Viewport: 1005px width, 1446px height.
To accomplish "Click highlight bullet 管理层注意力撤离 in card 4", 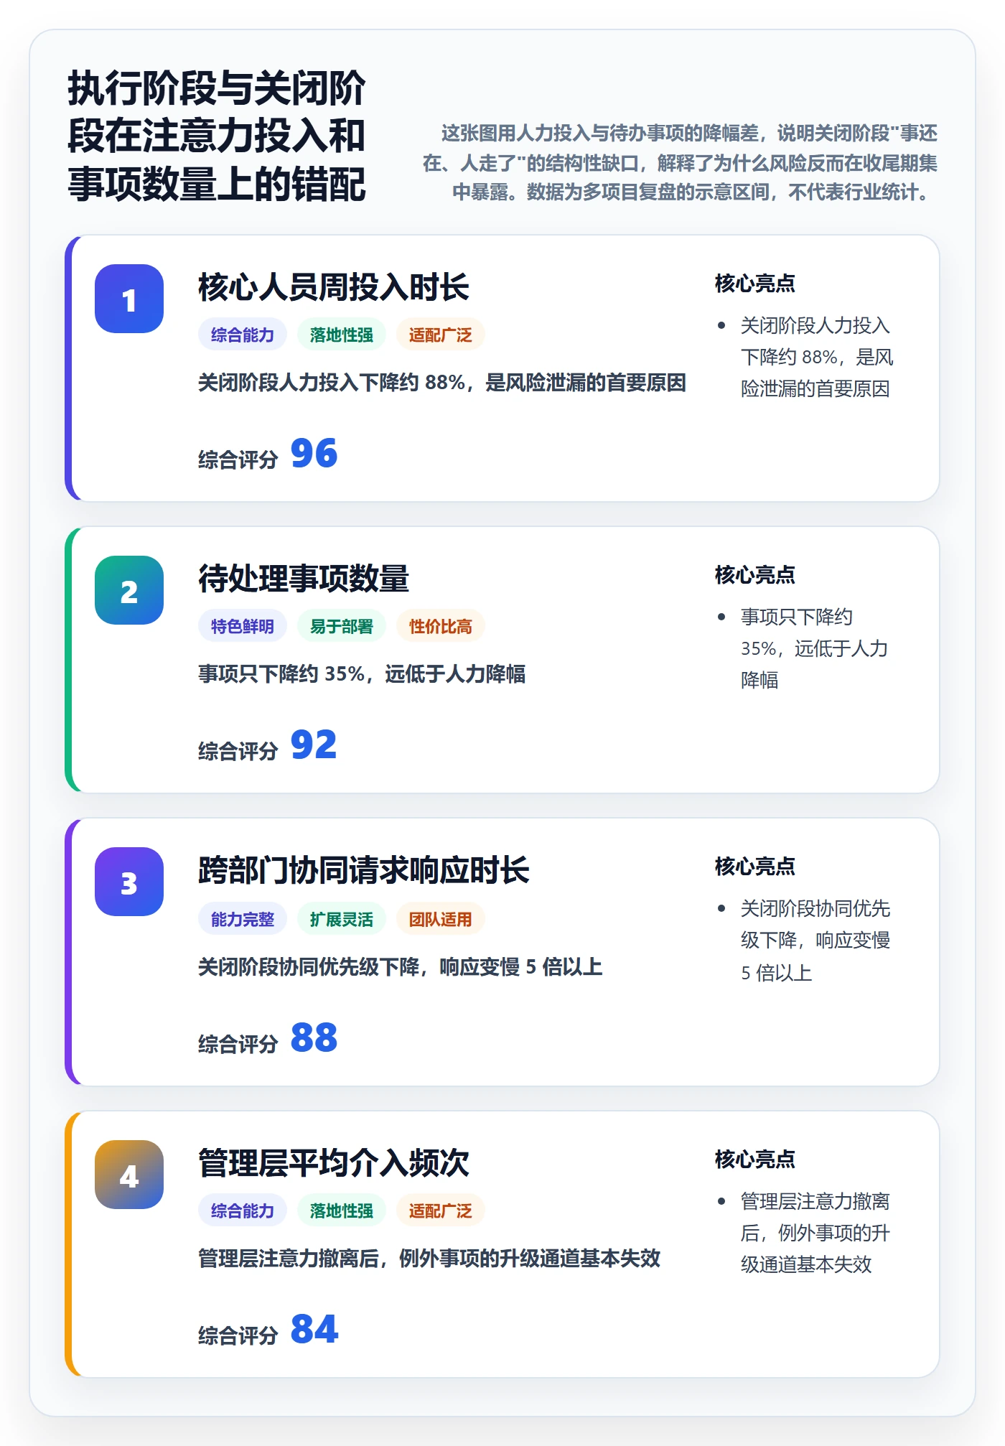I will pyautogui.click(x=815, y=1233).
